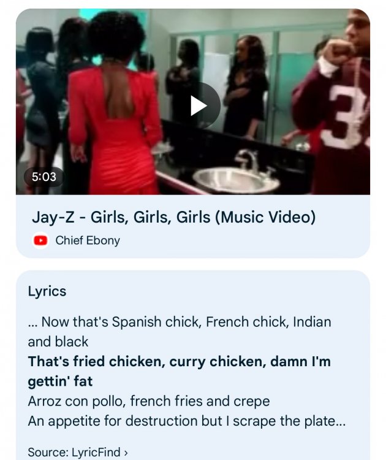Expand the chevron after LyricFind
This screenshot has height=460, width=386.
pyautogui.click(x=126, y=453)
